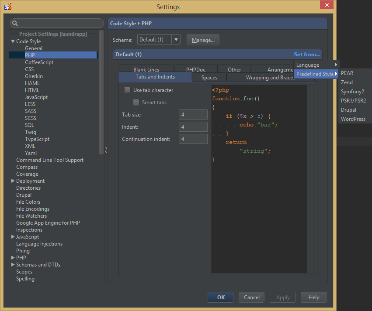Click the Tab size input field
The image size is (372, 311).
(193, 115)
